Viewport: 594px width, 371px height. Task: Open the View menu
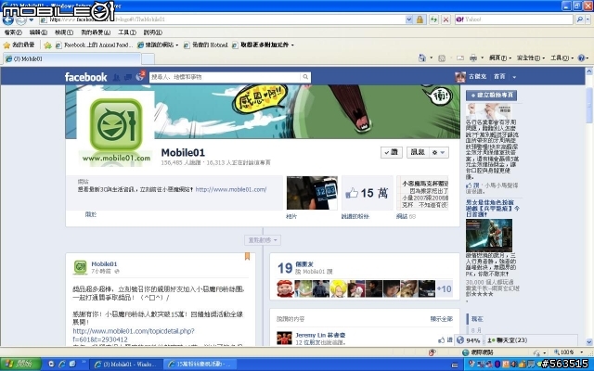tap(64, 32)
